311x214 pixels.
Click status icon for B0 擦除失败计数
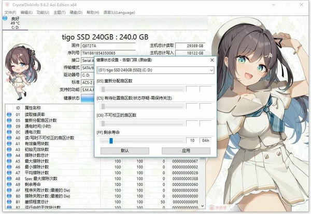point(9,196)
